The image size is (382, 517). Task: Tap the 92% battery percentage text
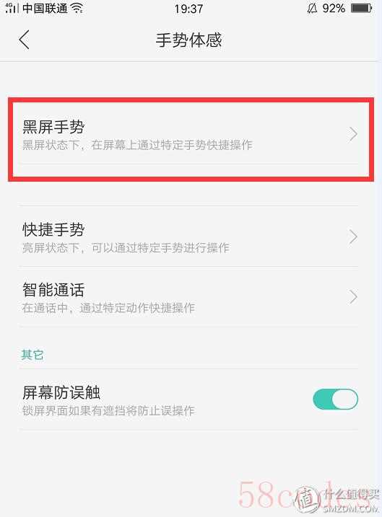334,8
